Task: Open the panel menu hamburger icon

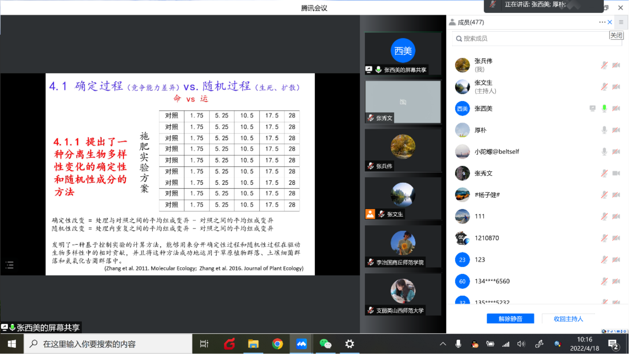Action: point(621,22)
